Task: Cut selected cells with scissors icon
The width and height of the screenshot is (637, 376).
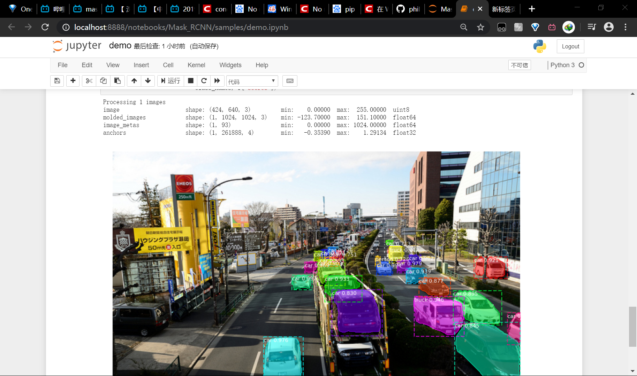Action: (89, 81)
